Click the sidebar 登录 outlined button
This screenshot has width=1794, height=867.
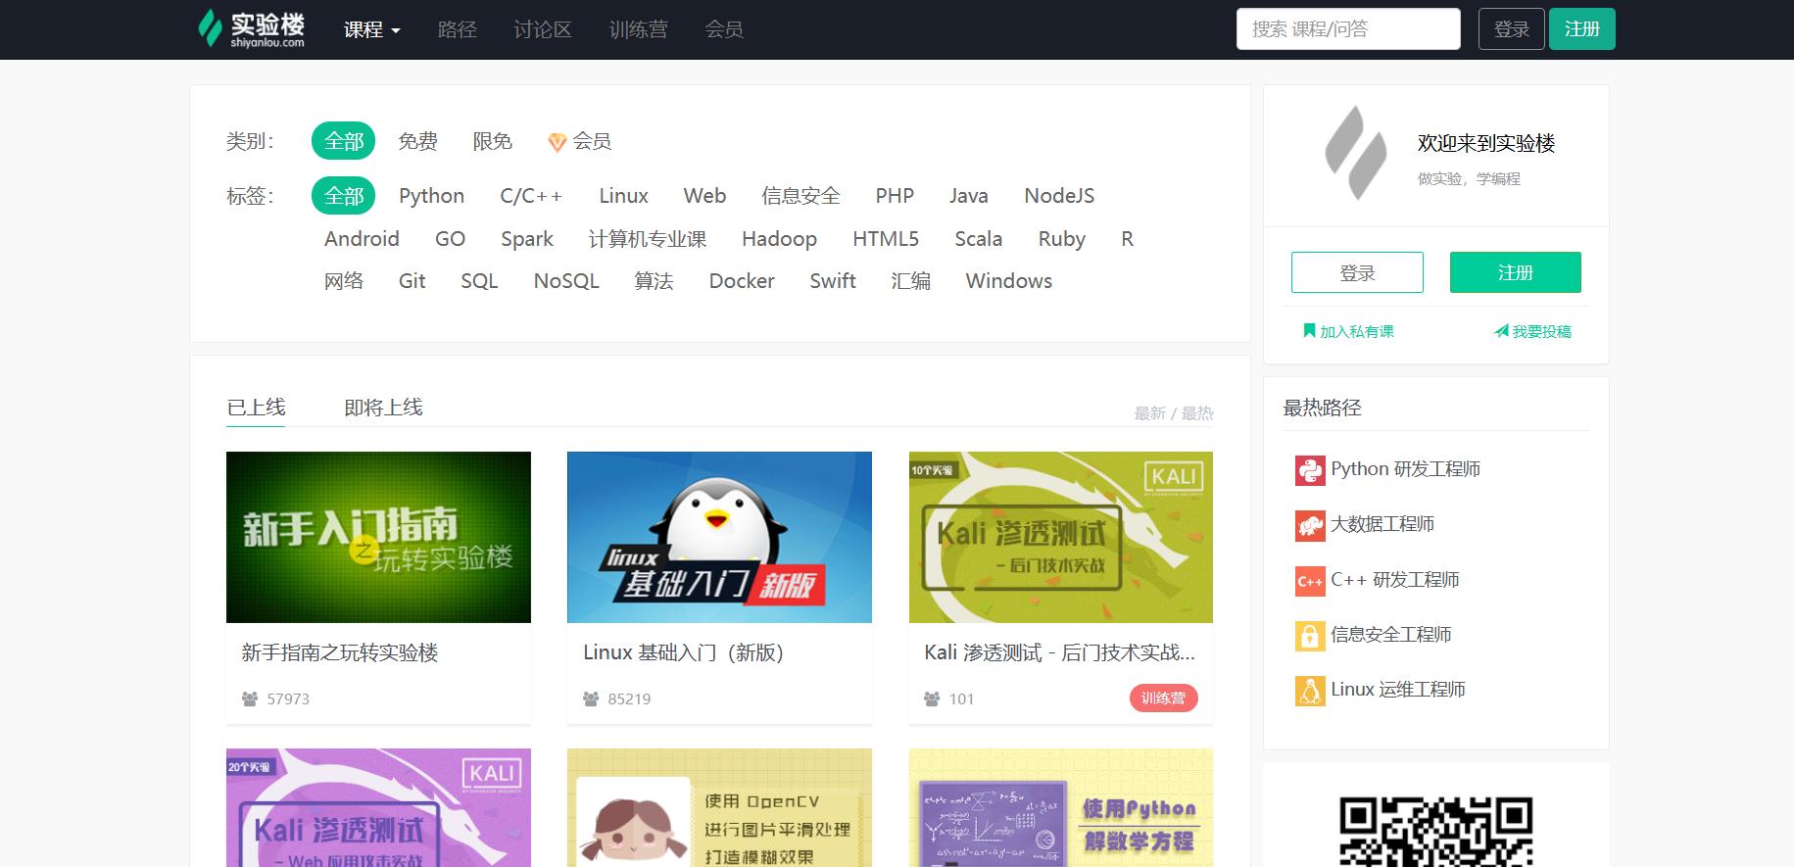point(1357,272)
